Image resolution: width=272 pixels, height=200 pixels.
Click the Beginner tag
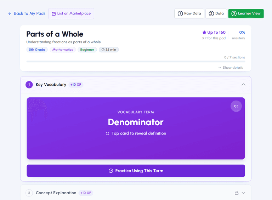click(87, 50)
